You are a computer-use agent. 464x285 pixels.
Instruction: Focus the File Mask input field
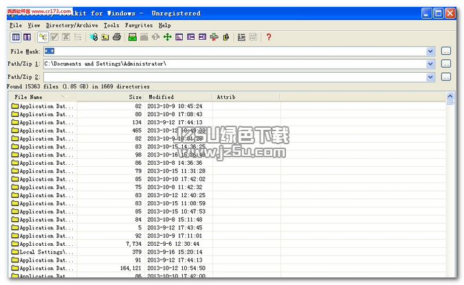235,52
